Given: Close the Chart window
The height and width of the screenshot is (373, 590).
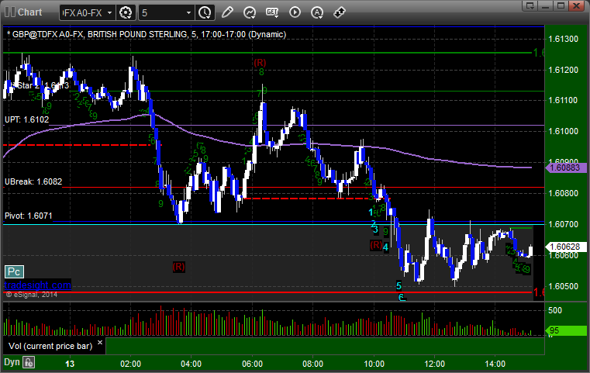Looking at the screenshot, I should point(577,5).
